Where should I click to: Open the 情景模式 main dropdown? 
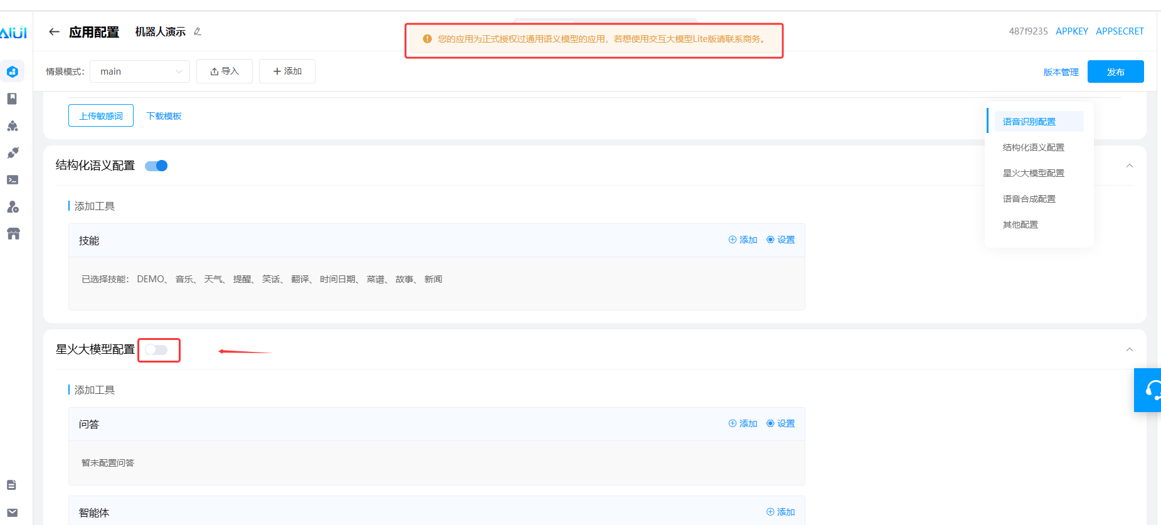pos(140,72)
